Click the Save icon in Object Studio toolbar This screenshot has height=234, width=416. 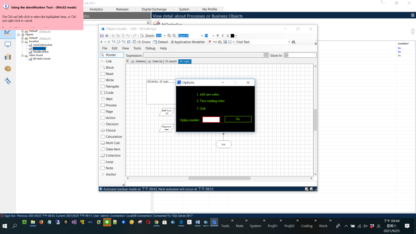[102, 36]
